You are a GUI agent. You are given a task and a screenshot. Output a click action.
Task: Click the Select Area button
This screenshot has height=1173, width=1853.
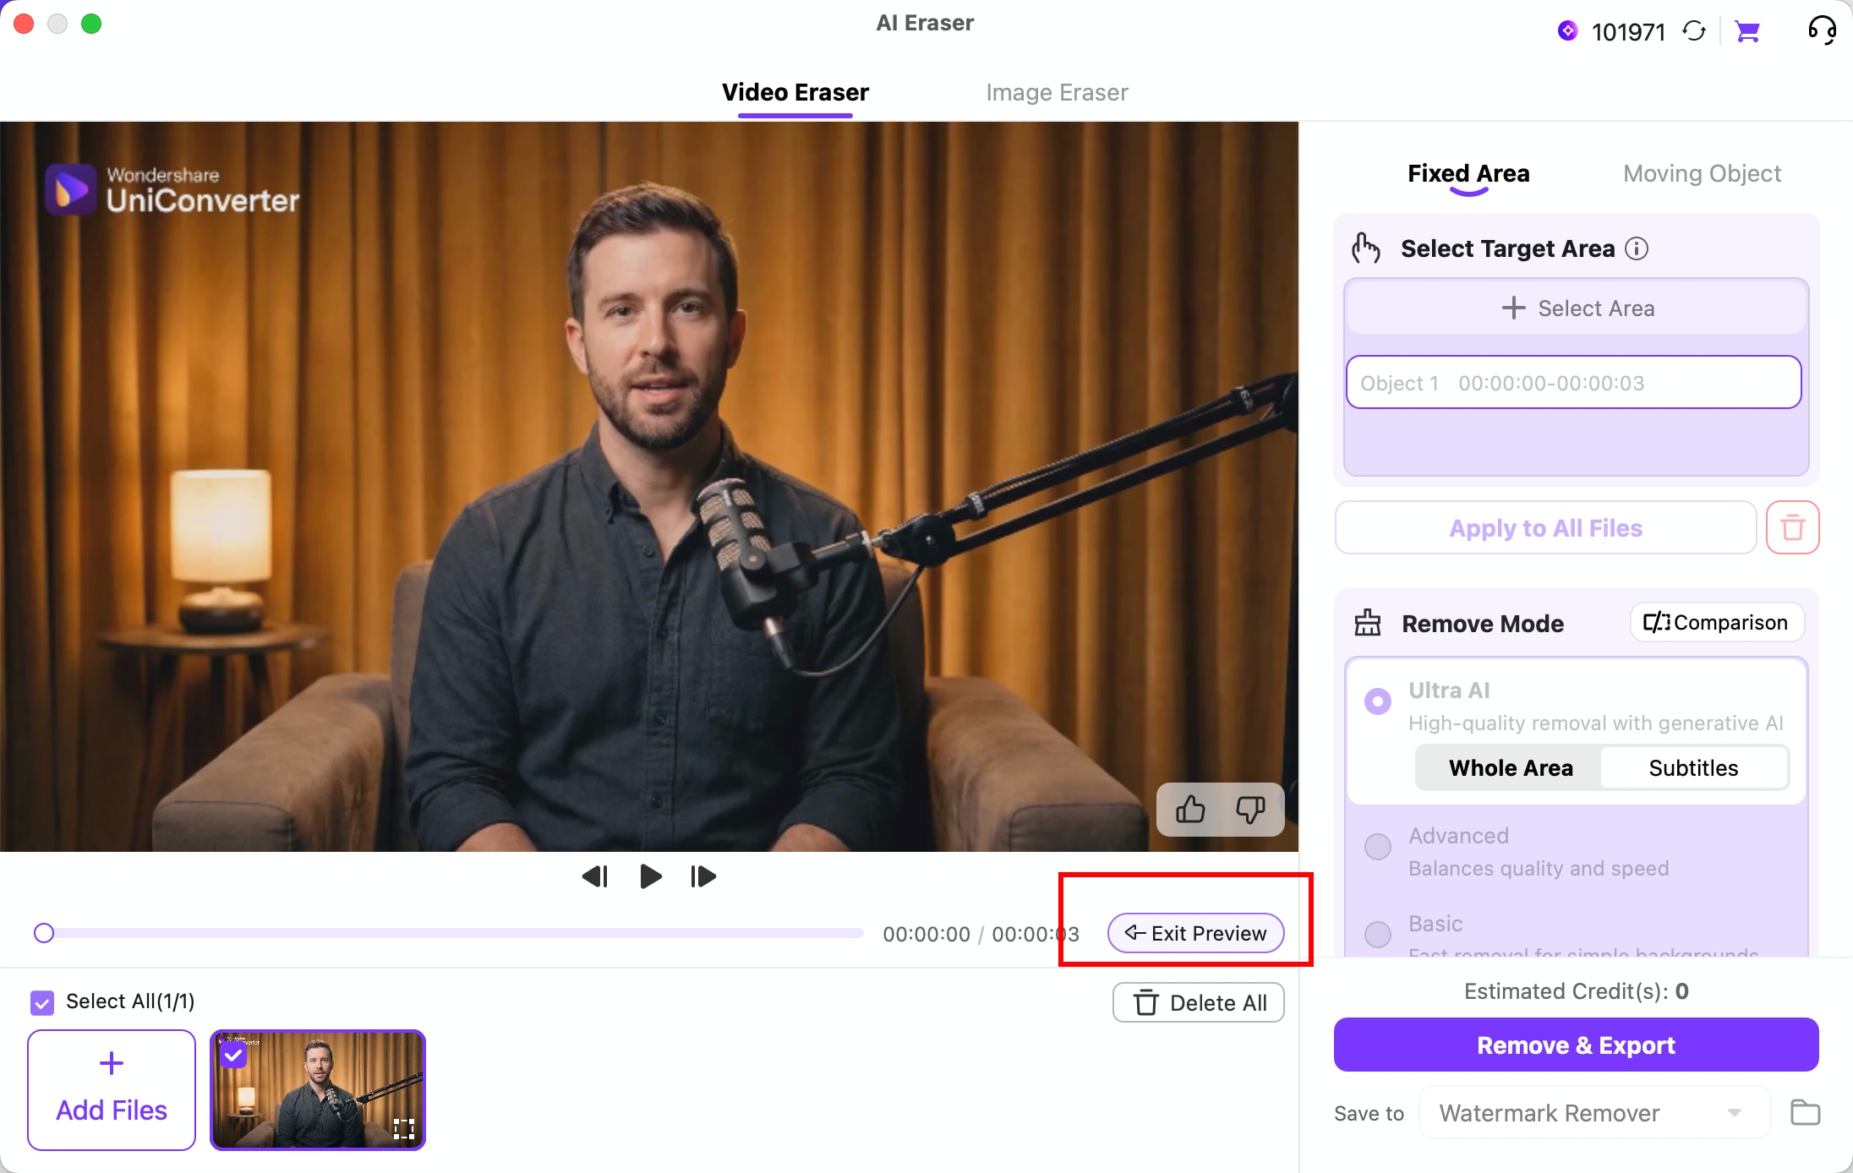(1577, 308)
